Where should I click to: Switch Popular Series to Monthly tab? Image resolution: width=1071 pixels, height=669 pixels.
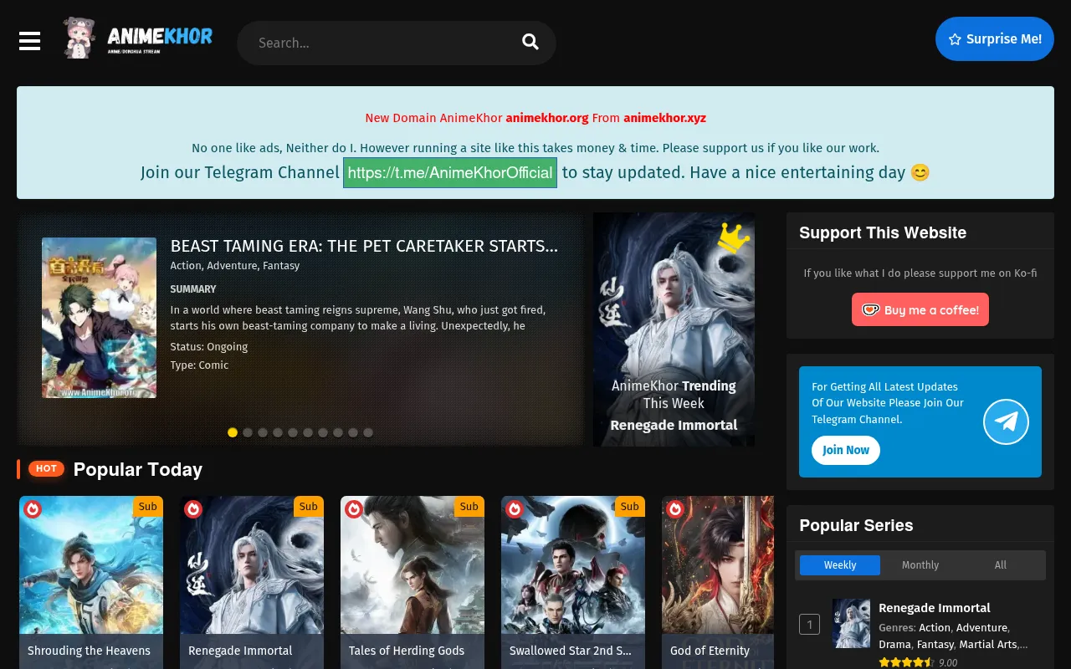920,565
